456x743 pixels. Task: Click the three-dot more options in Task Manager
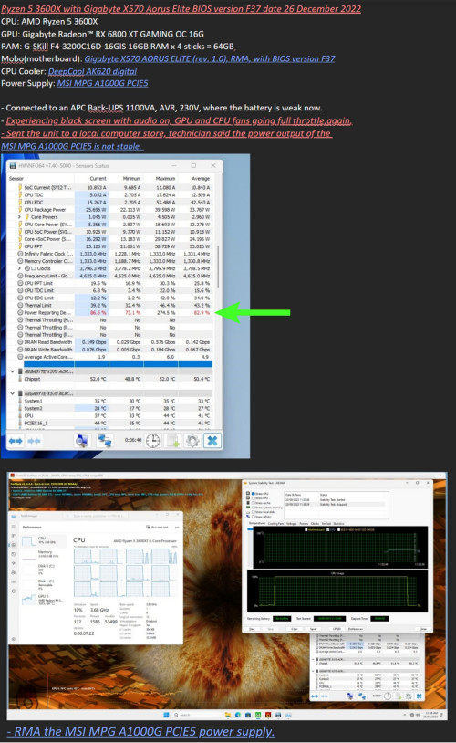[x=177, y=527]
